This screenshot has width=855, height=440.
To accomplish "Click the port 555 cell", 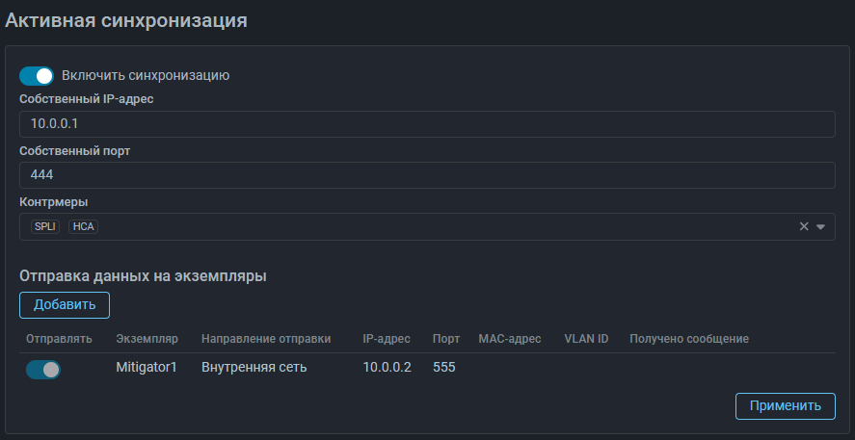I will click(x=444, y=368).
